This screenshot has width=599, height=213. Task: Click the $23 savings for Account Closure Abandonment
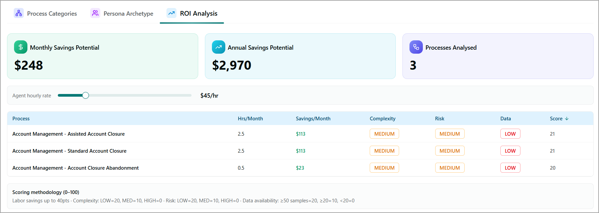[x=300, y=168]
